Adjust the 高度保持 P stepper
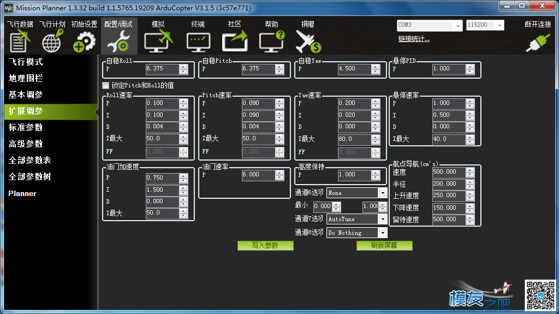 click(x=376, y=175)
